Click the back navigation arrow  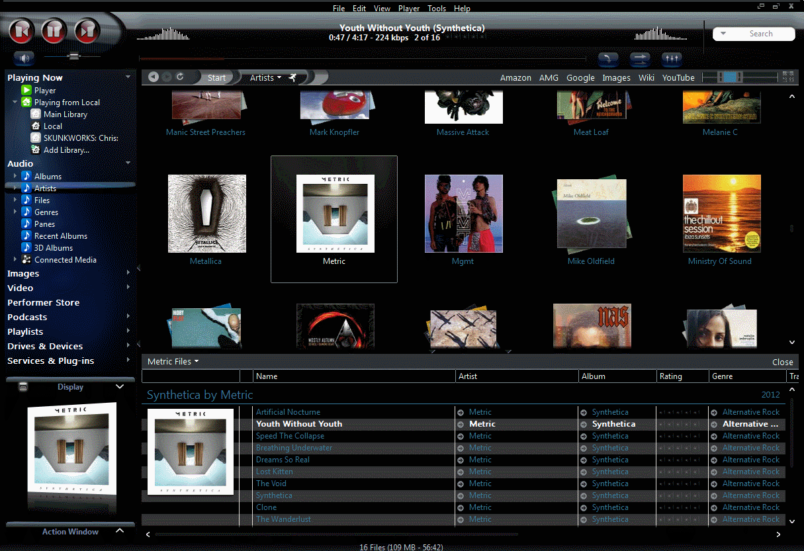click(x=154, y=77)
